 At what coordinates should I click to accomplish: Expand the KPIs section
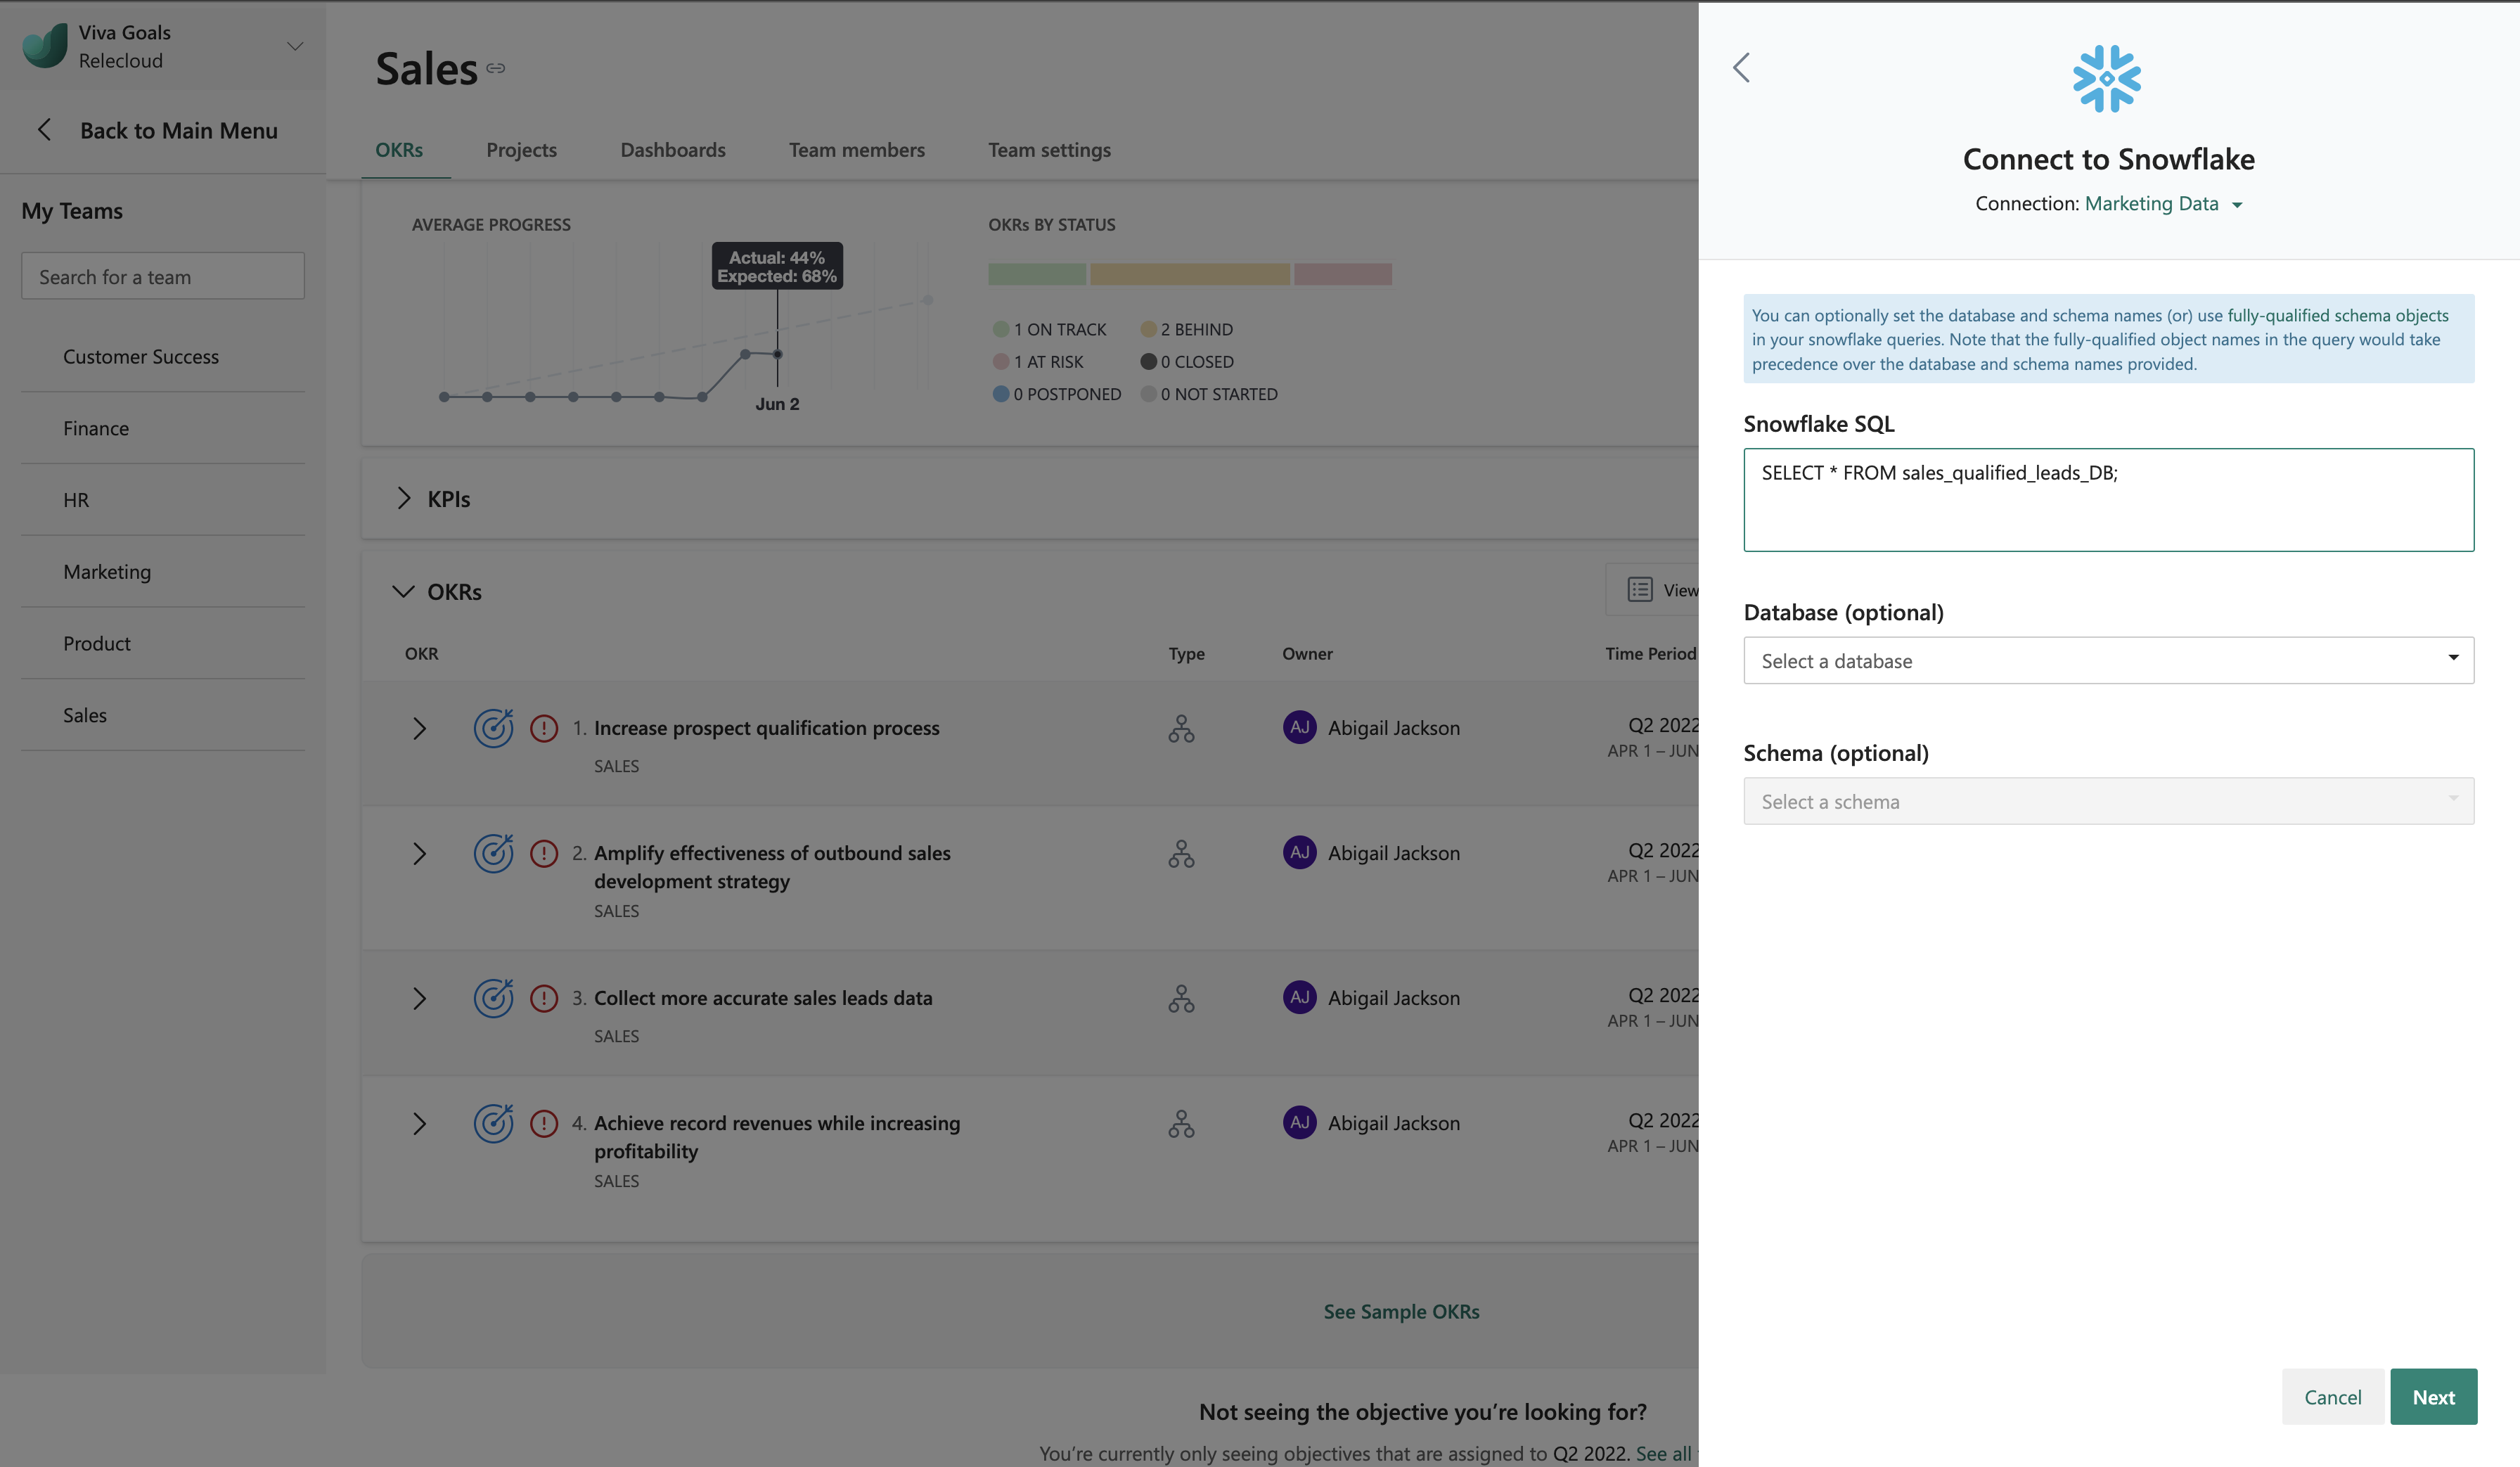(x=404, y=498)
